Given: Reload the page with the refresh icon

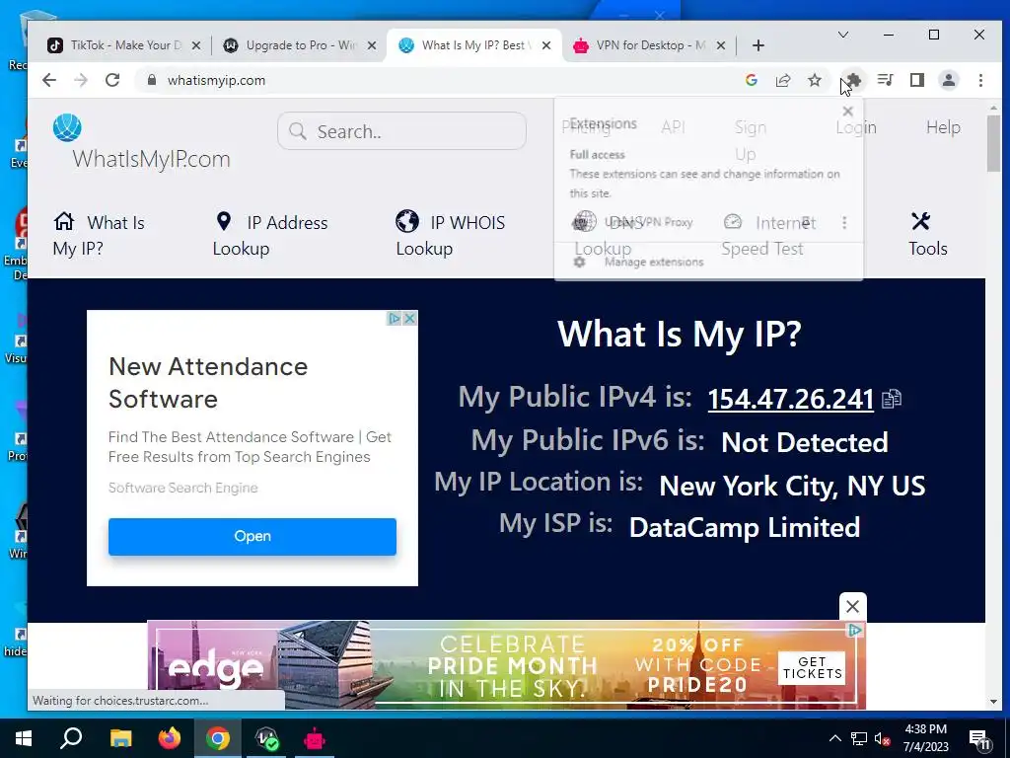Looking at the screenshot, I should coord(112,80).
